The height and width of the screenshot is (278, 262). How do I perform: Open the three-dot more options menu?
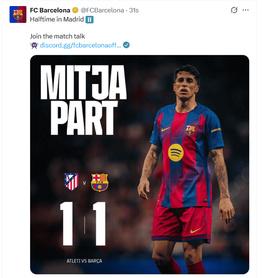pos(246,11)
